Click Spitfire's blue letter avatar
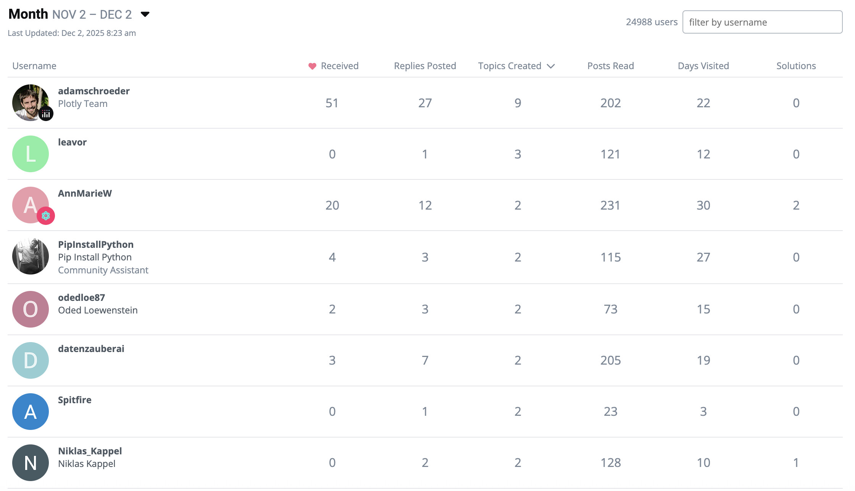This screenshot has height=491, width=855. tap(31, 412)
